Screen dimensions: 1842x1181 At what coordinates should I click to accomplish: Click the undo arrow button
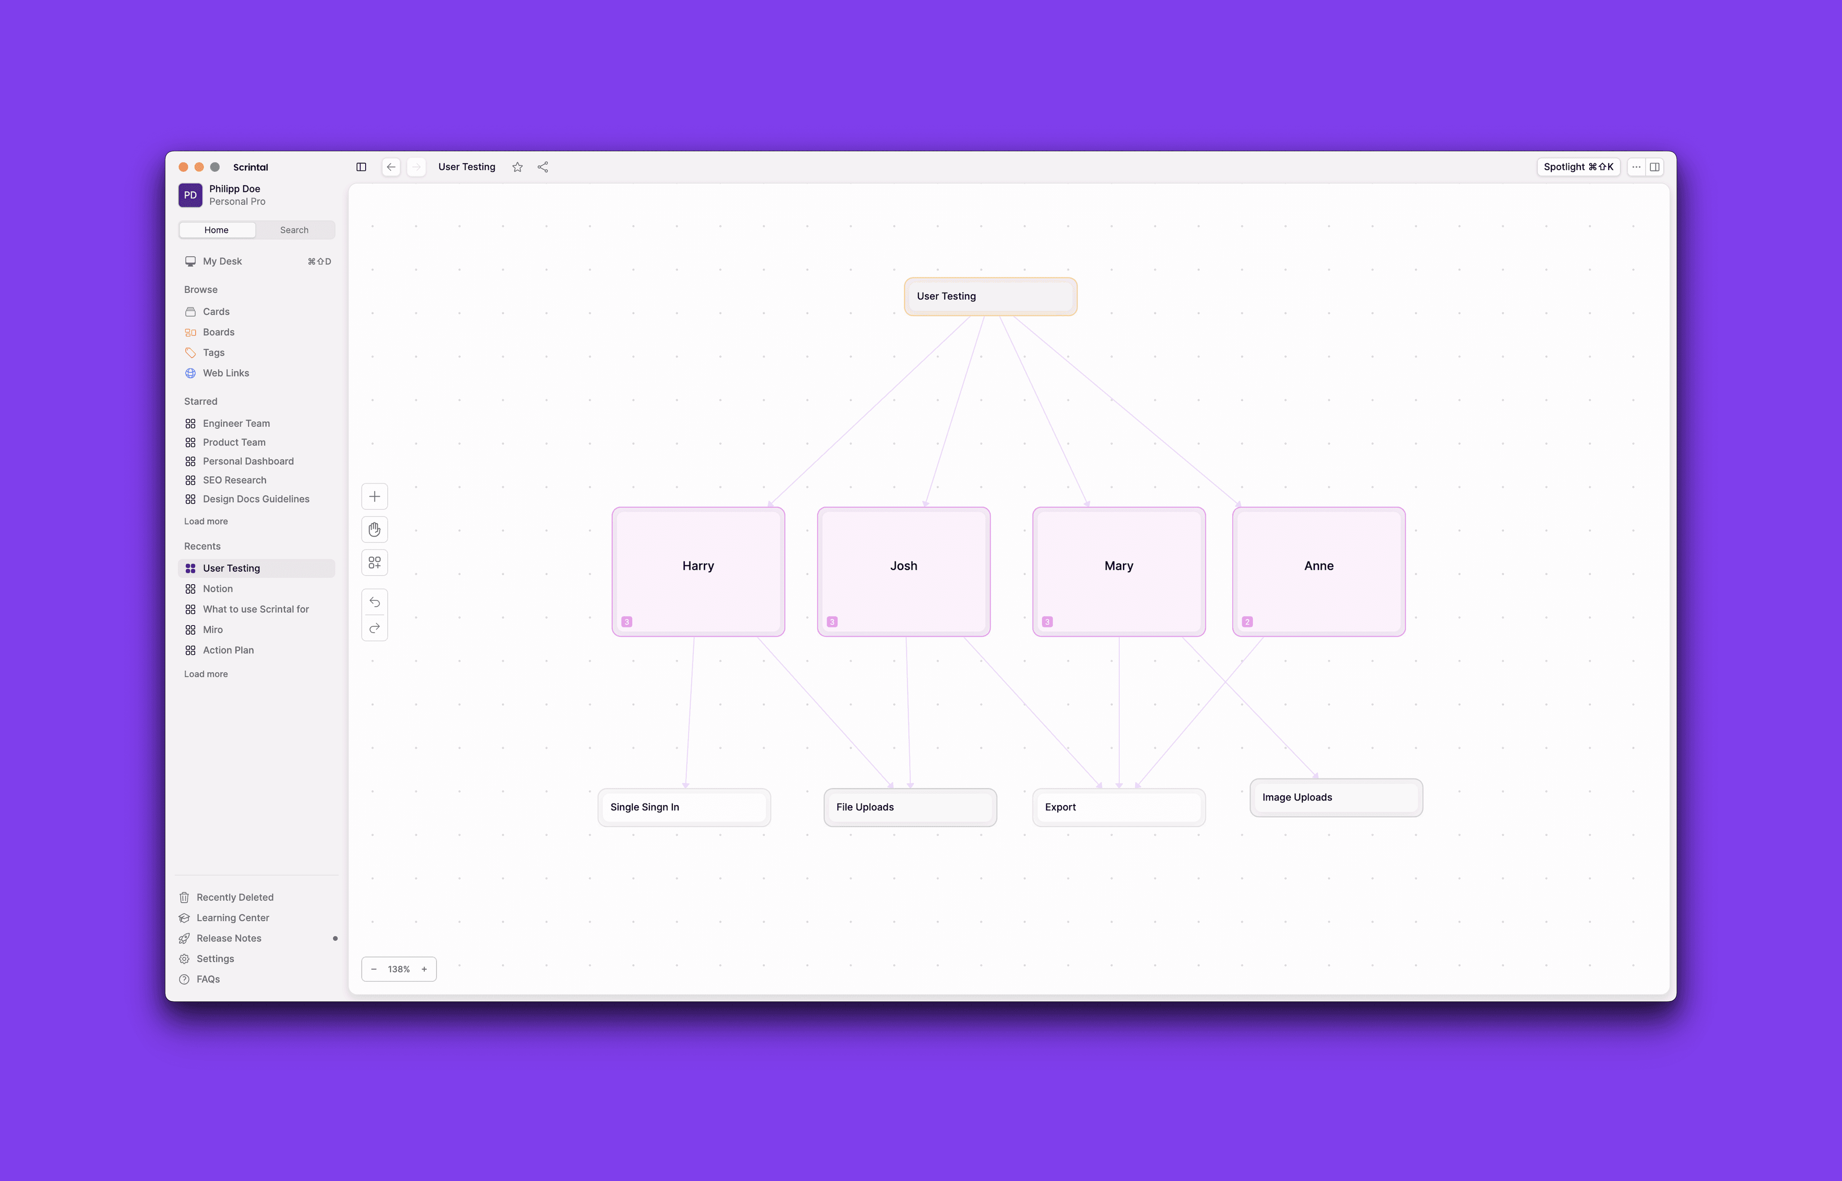[374, 602]
